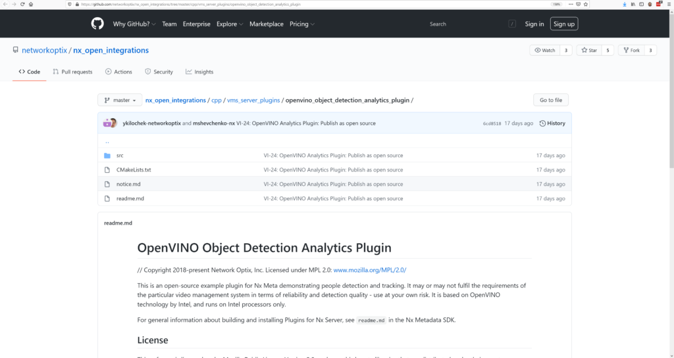Expand Pricing dropdown menu

coord(301,24)
